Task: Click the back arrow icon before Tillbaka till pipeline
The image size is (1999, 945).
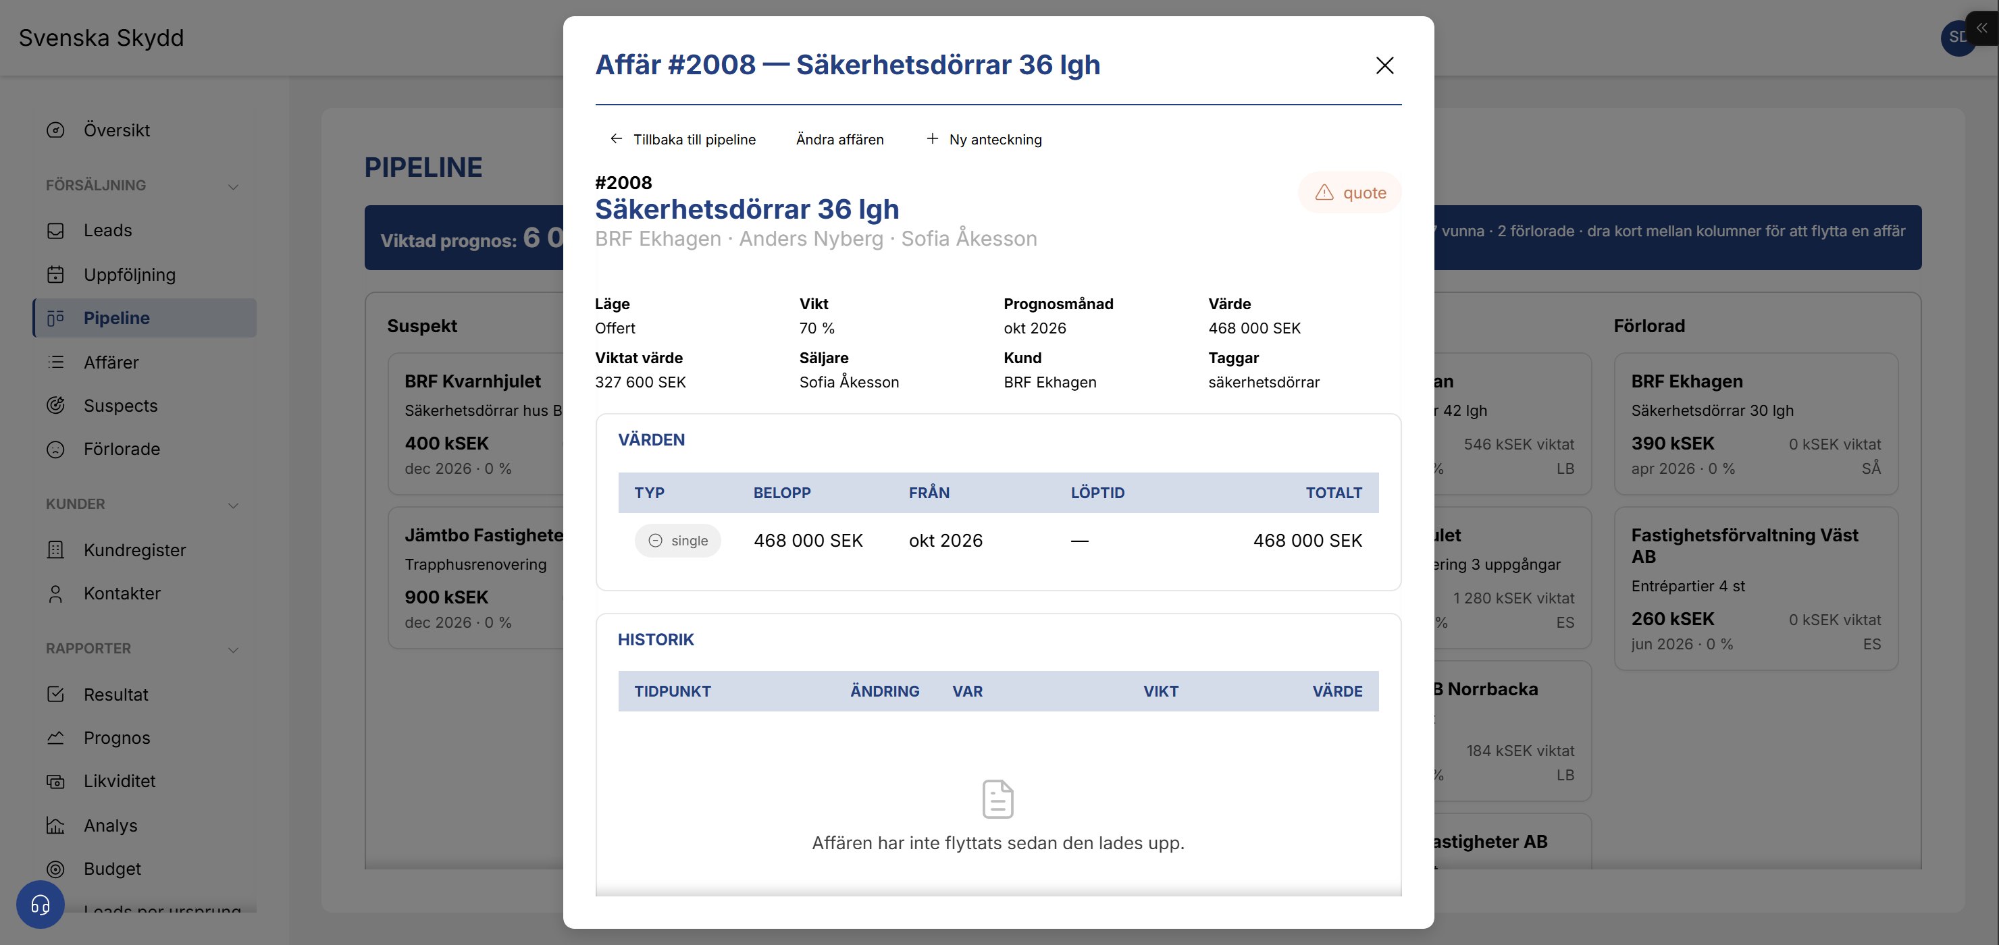Action: click(616, 138)
